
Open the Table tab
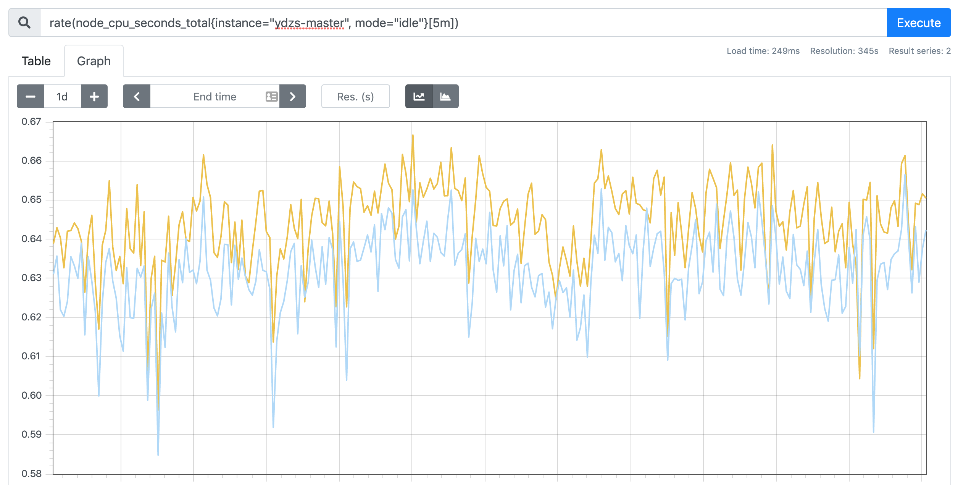pos(36,61)
